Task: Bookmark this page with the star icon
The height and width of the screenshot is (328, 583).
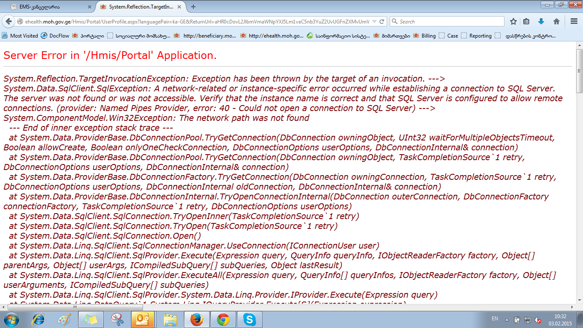Action: [513, 21]
